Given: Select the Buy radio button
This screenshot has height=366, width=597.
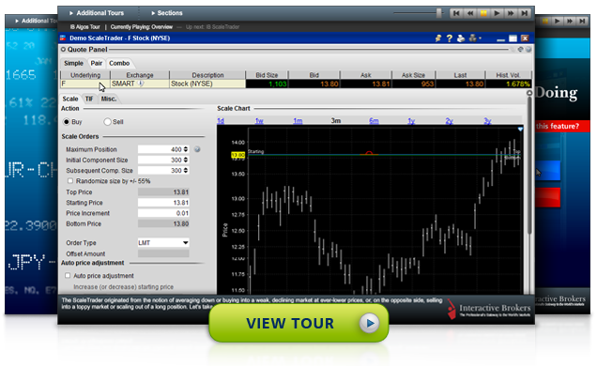Looking at the screenshot, I should (x=67, y=122).
